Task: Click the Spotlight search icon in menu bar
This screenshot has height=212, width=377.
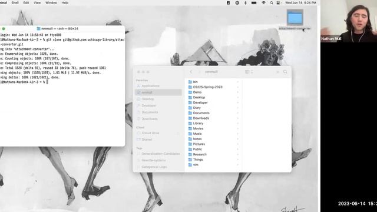Action: pos(272,3)
